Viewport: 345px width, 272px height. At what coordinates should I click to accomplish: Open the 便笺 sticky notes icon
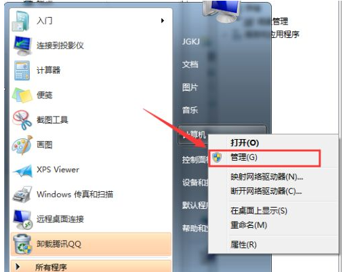click(22, 95)
